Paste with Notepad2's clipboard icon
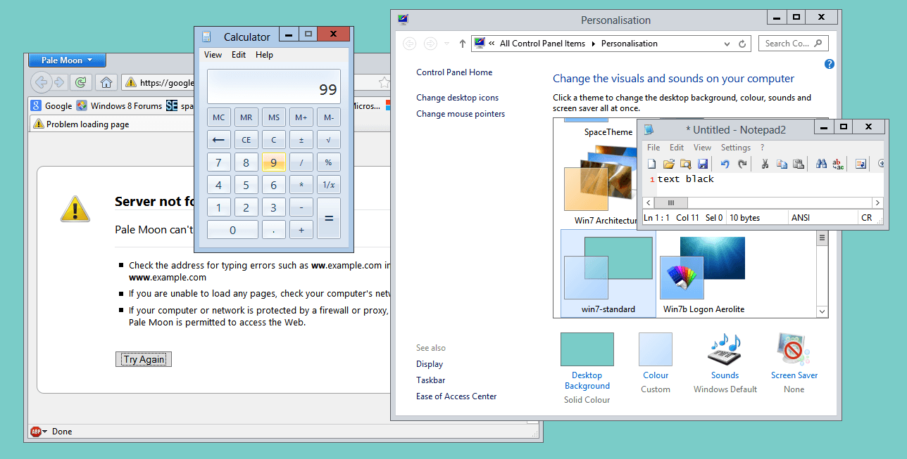 799,164
